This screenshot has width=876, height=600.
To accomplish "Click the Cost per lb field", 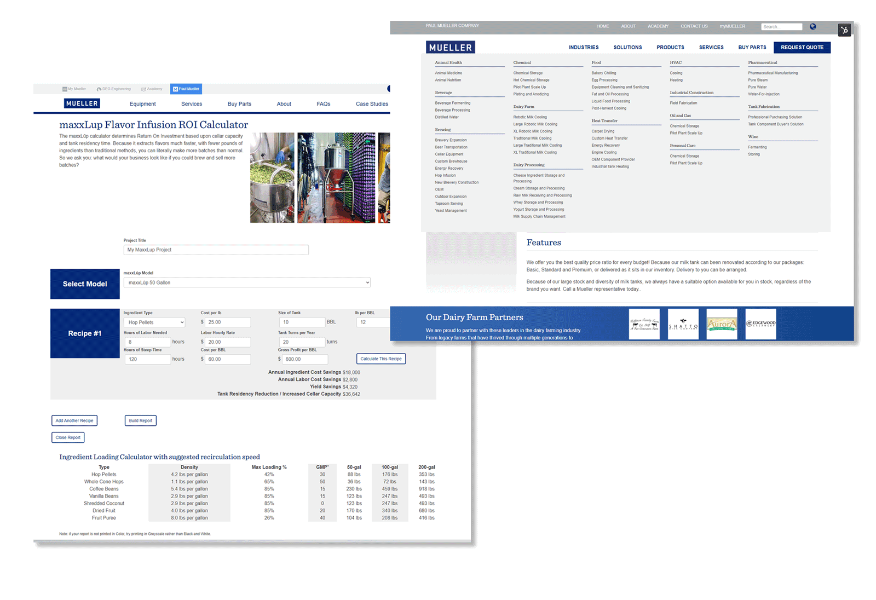I will click(228, 322).
